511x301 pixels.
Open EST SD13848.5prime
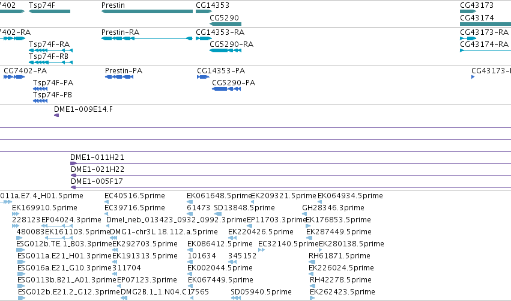coord(244,208)
